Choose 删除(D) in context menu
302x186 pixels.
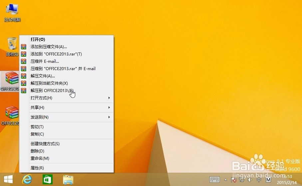(67, 151)
